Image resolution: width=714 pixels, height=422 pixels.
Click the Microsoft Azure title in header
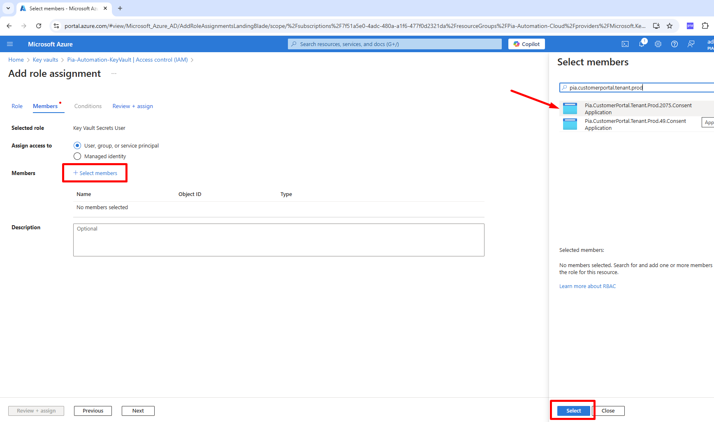pyautogui.click(x=50, y=44)
